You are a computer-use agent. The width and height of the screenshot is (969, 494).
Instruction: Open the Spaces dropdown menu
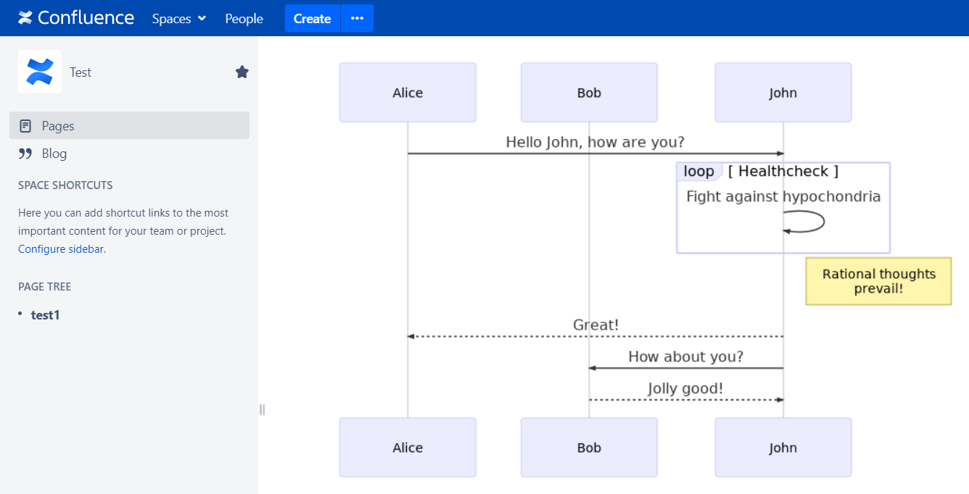pos(179,19)
